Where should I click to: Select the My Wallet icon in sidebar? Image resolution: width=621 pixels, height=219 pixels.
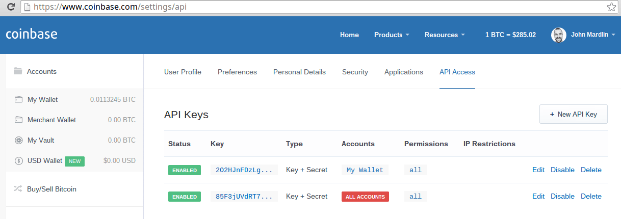coord(19,99)
